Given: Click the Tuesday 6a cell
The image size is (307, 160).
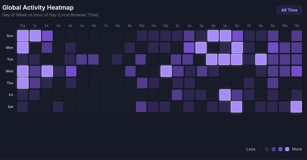Looking at the screenshot, I should click(93, 59).
